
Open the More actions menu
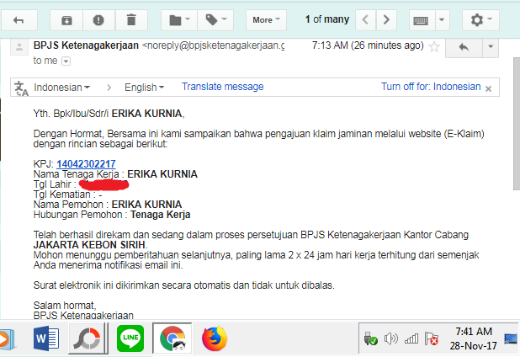[x=266, y=20]
